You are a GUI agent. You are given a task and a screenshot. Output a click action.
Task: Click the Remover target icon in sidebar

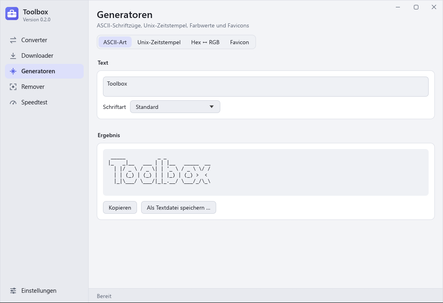click(13, 87)
